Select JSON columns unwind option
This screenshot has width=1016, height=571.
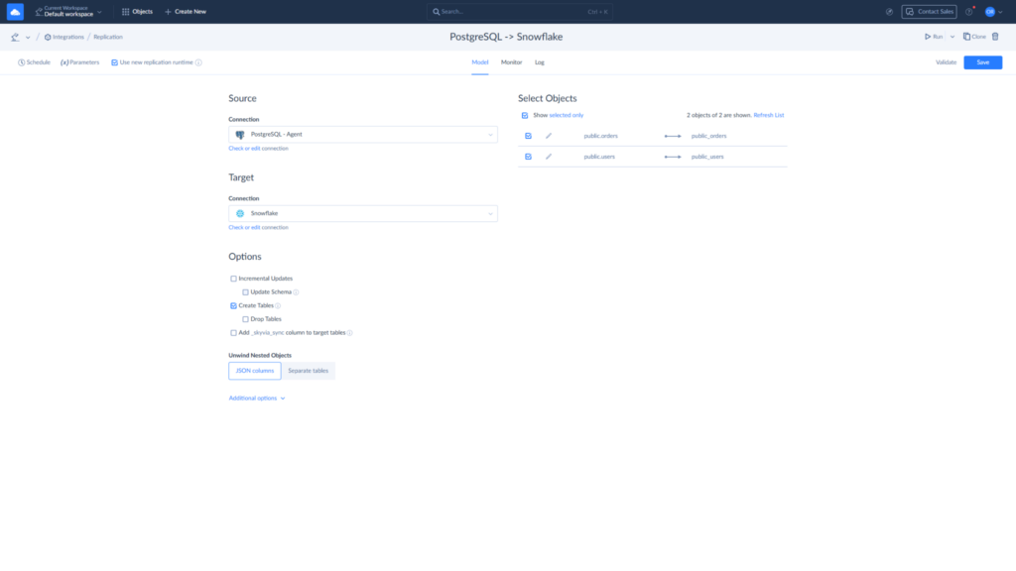tap(255, 371)
